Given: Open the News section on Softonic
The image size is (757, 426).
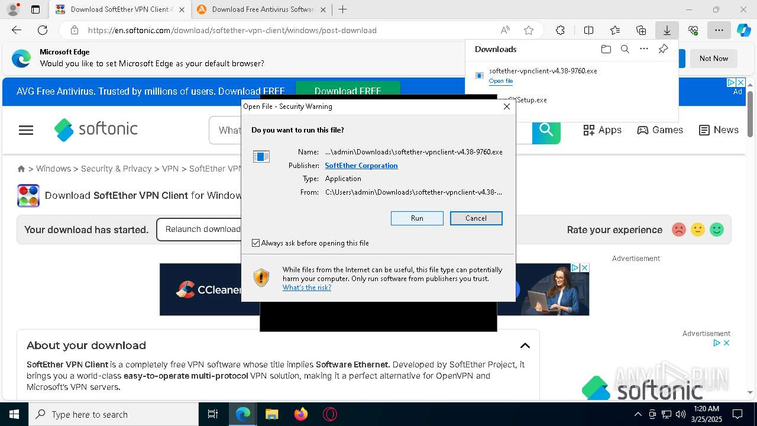Looking at the screenshot, I should [x=719, y=130].
